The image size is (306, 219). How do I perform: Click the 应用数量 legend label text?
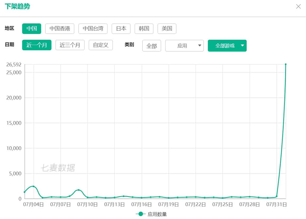tap(157, 214)
